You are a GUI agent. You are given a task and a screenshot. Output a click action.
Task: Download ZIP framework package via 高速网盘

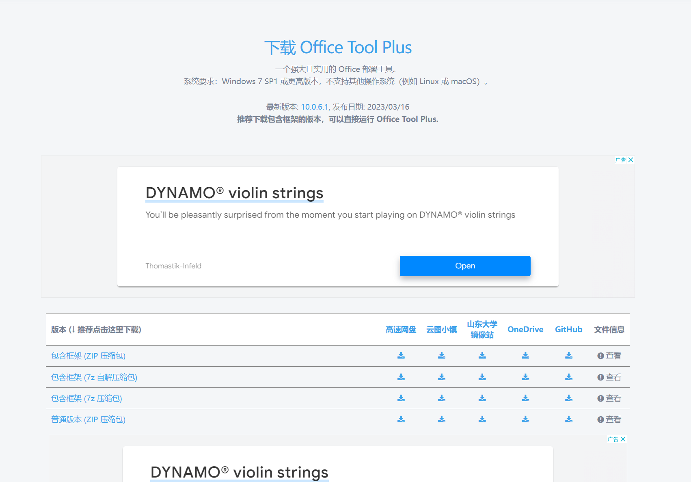pyautogui.click(x=401, y=356)
